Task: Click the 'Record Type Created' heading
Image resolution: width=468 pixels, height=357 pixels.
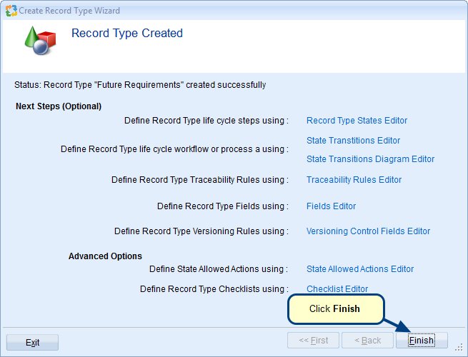Action: coord(127,34)
